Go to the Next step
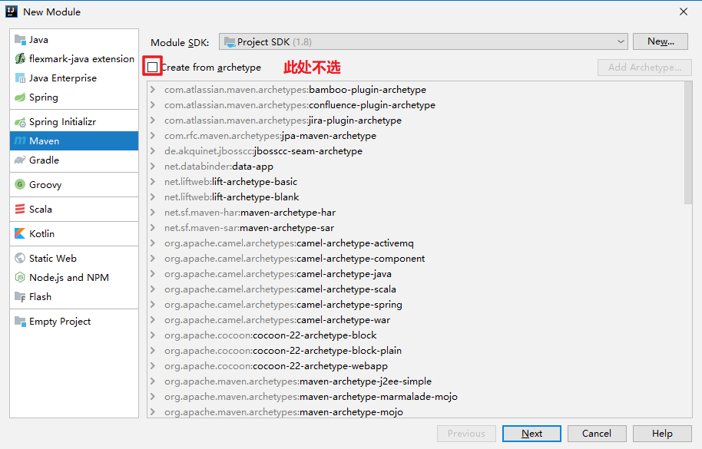Viewport: 702px width, 449px height. [531, 434]
